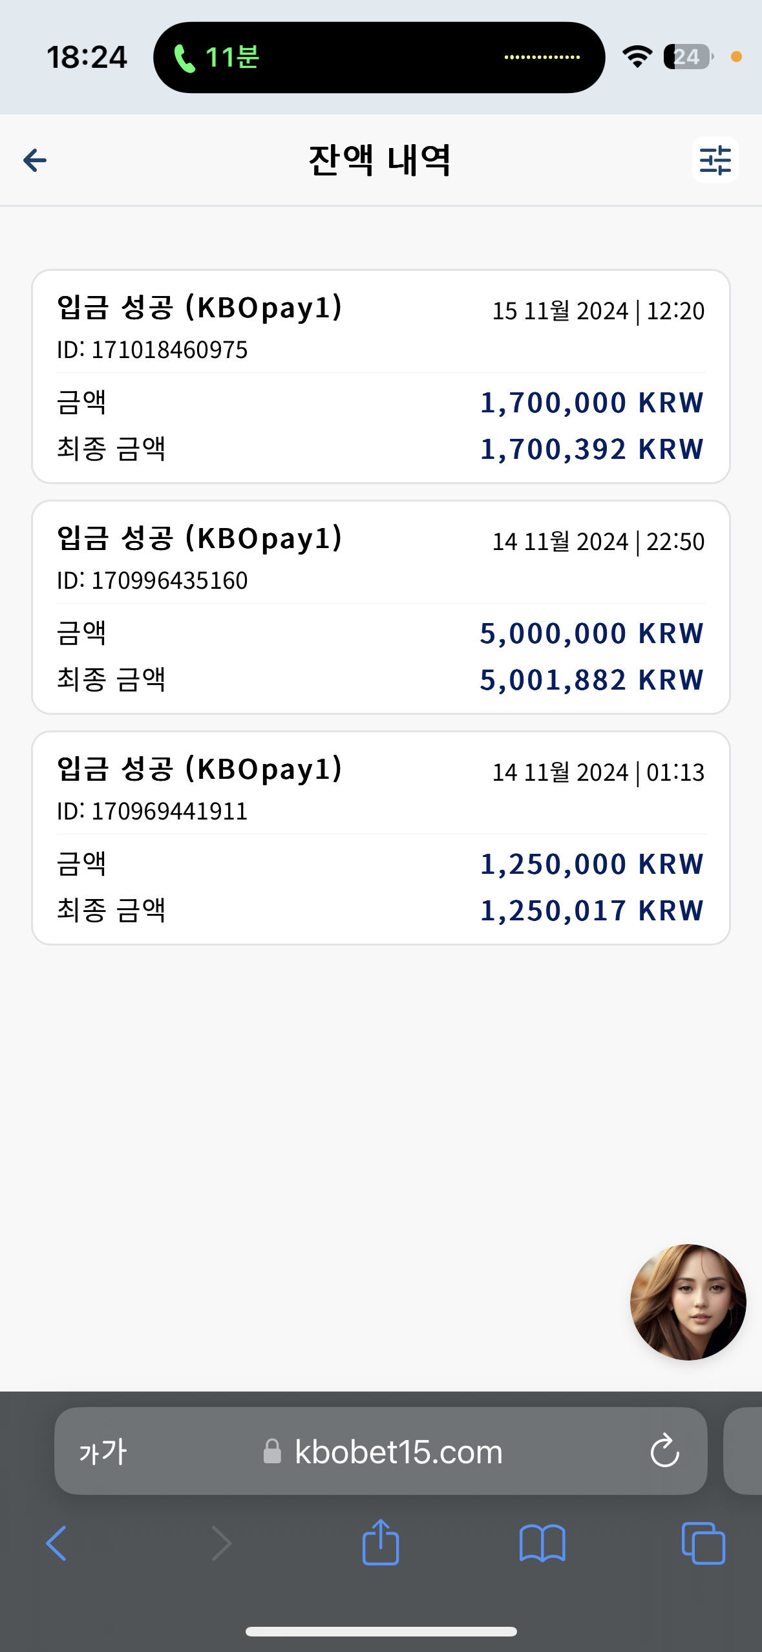Open the Safari share sheet icon
This screenshot has width=762, height=1652.
[x=381, y=1541]
